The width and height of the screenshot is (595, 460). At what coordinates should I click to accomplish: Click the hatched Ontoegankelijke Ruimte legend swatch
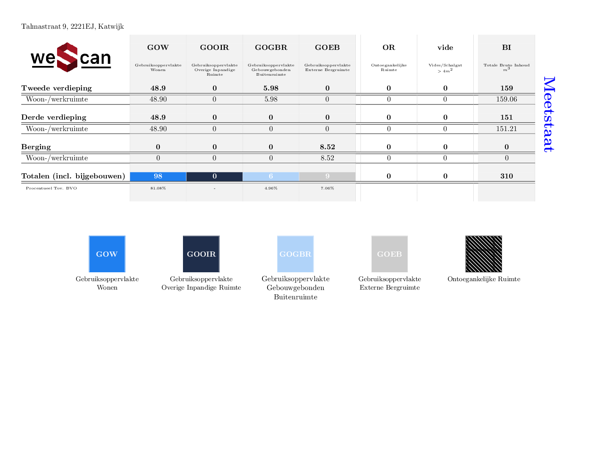pyautogui.click(x=483, y=254)
